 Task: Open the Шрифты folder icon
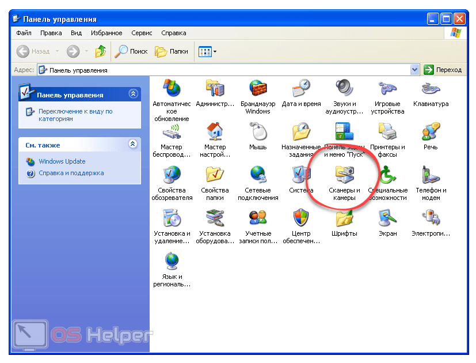[344, 219]
